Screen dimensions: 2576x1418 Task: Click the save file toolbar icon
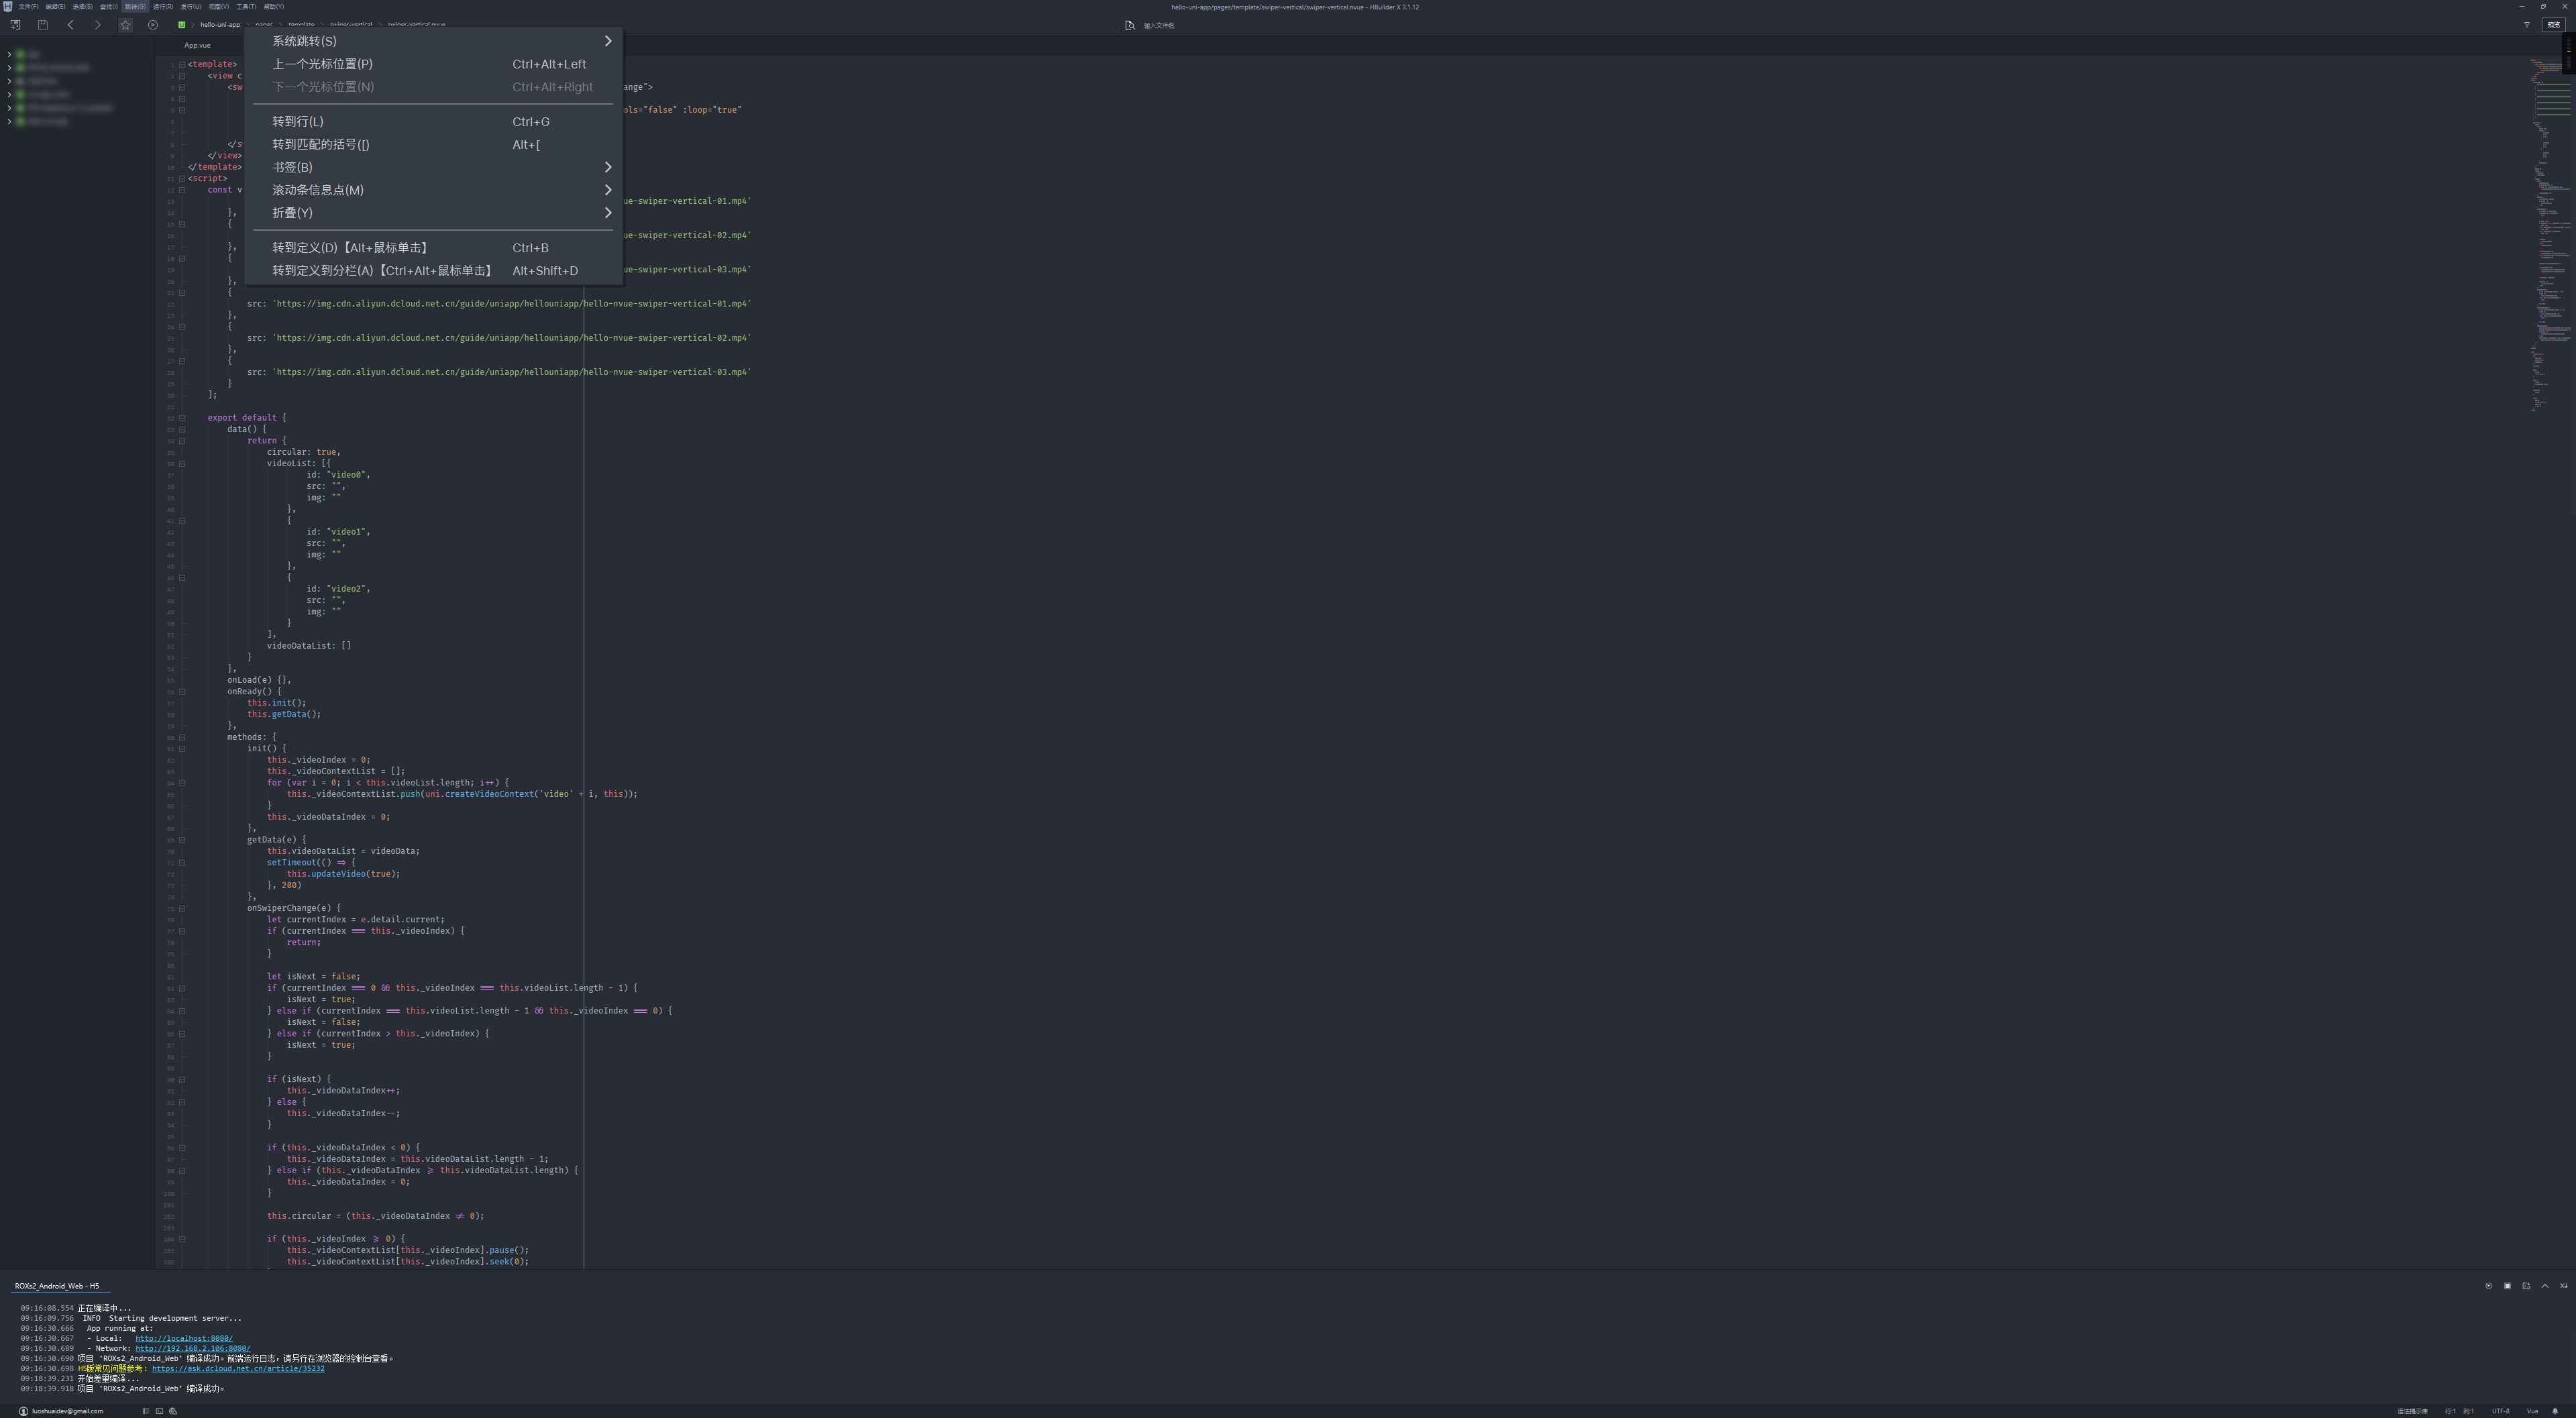pyautogui.click(x=43, y=25)
